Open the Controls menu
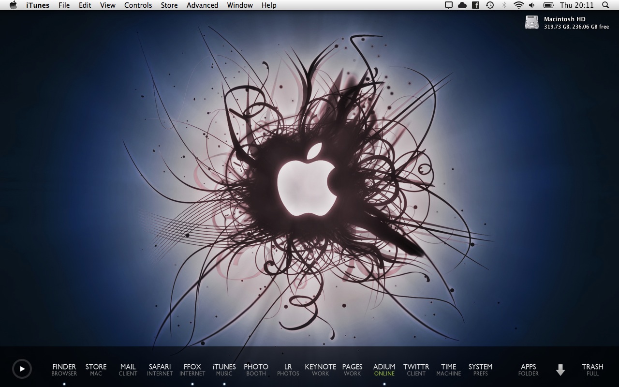The image size is (619, 387). [138, 5]
